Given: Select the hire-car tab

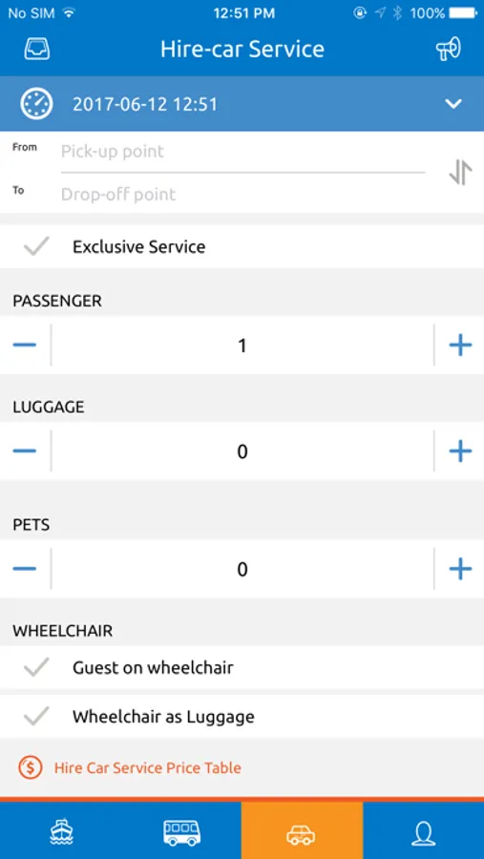Looking at the screenshot, I should tap(302, 831).
